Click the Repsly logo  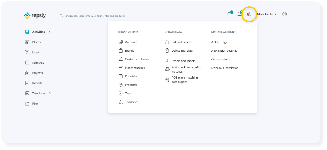click(35, 16)
